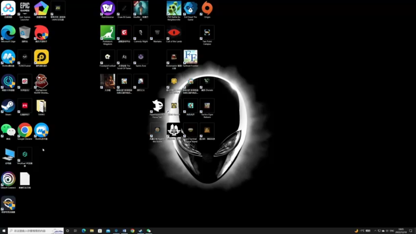Launch the WeChat desktop shortcut
416x234 pixels.
pos(8,132)
